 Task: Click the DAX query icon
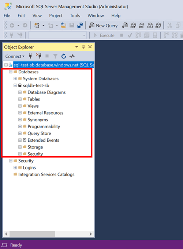[x=158, y=25]
